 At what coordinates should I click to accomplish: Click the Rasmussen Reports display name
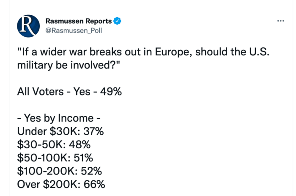click(x=79, y=21)
